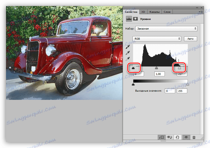
Task: Click the panel resize grip at bottom-right
Action: (x=202, y=138)
